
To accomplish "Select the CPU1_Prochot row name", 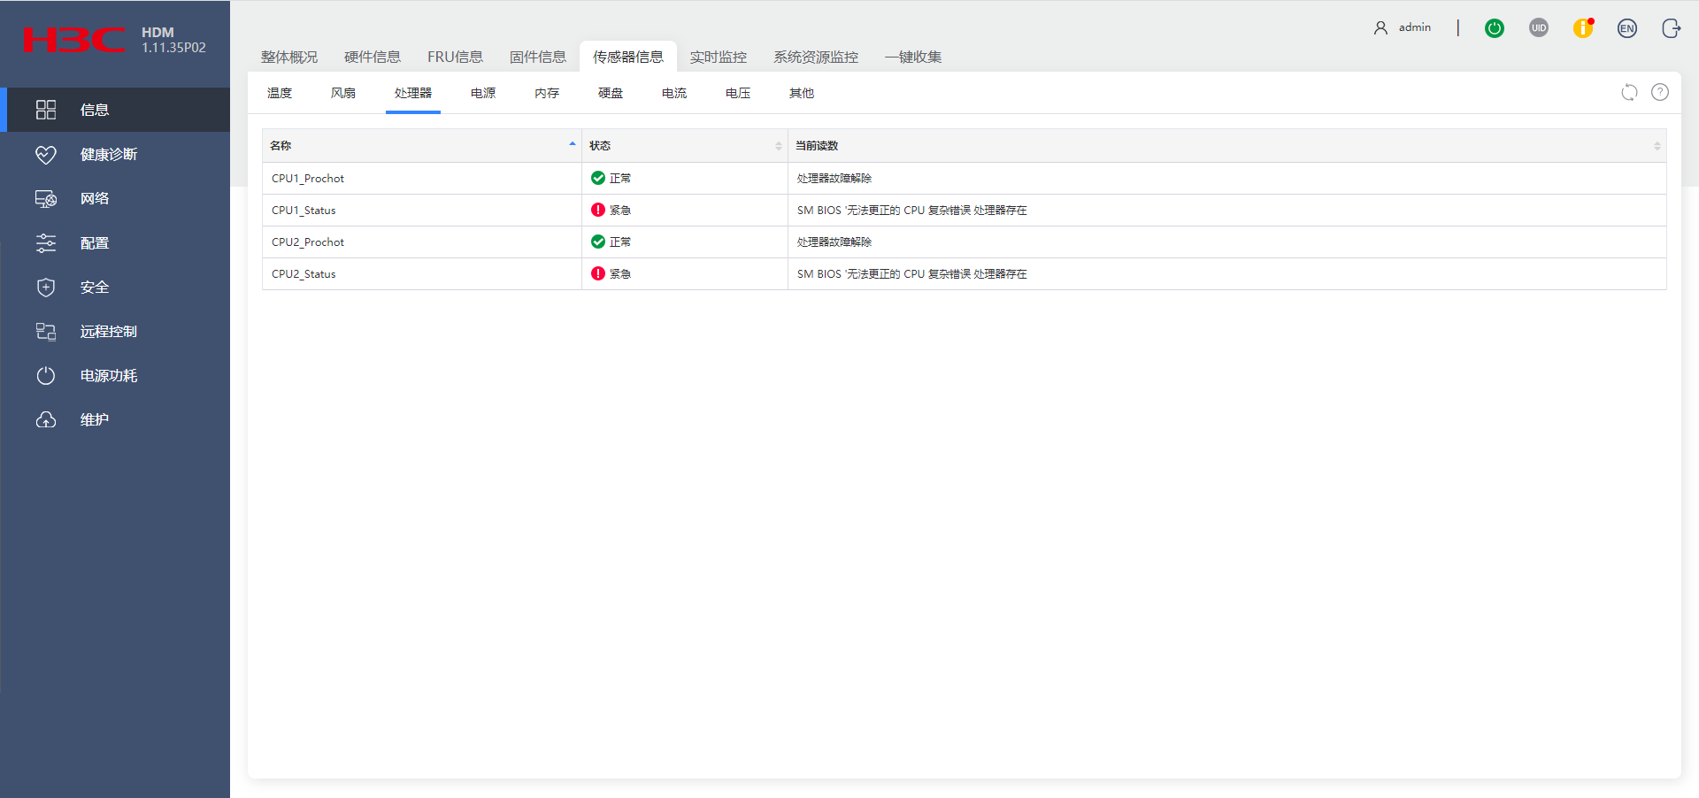I will tap(308, 178).
